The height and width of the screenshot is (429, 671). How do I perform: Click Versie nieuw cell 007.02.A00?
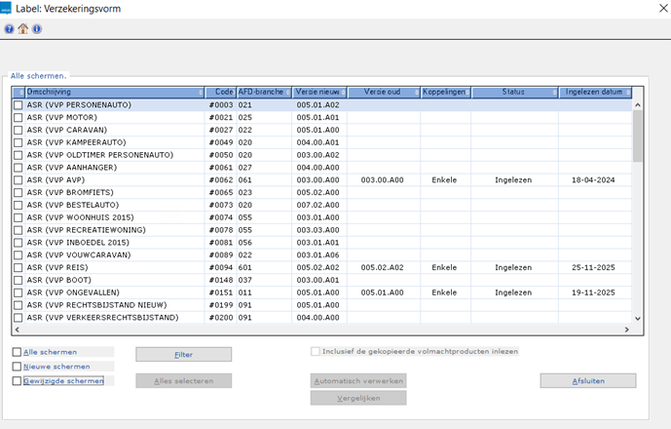tap(317, 205)
